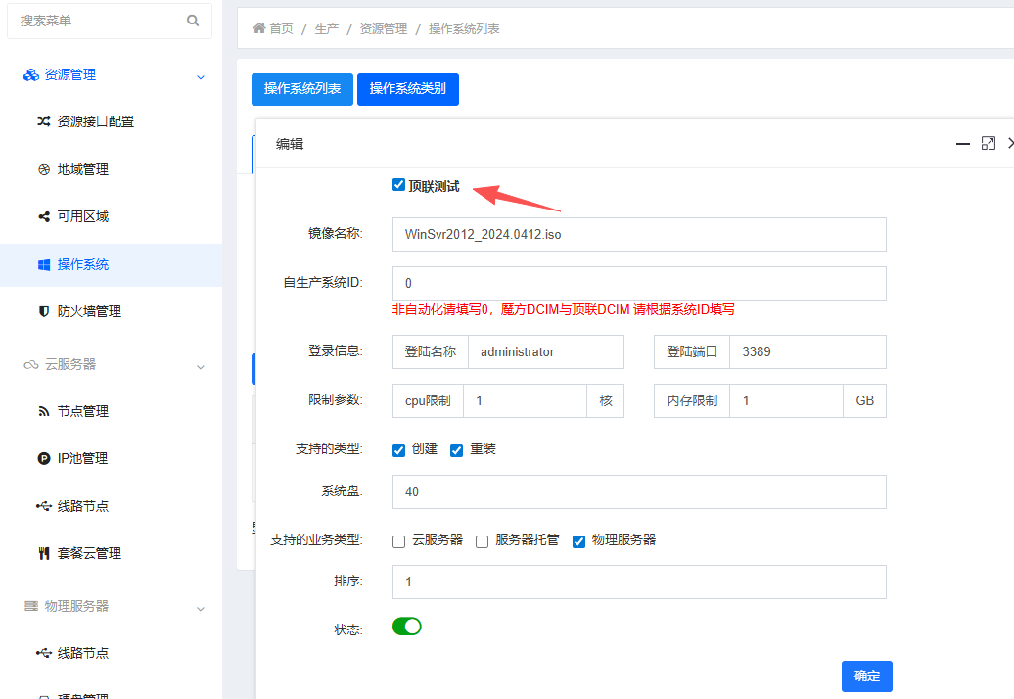Open IP池管理 menu item
This screenshot has height=699, width=1014.
[x=111, y=458]
